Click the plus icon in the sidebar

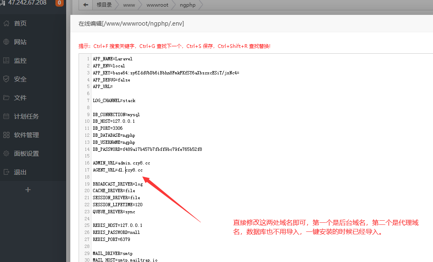pos(28,190)
